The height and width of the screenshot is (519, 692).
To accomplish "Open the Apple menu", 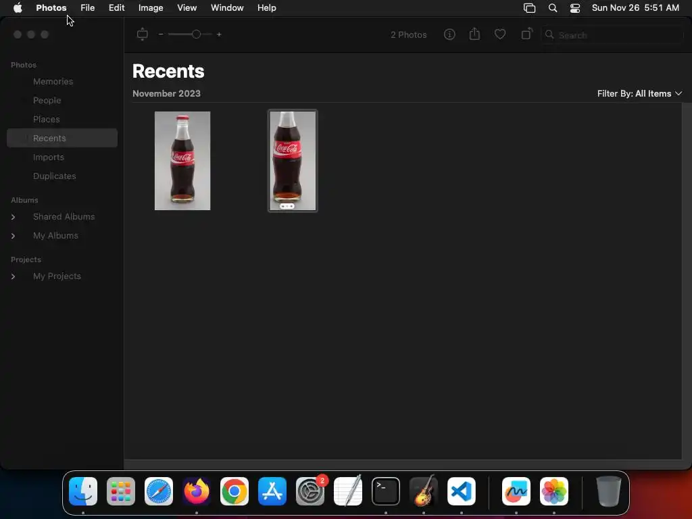I will [x=18, y=8].
